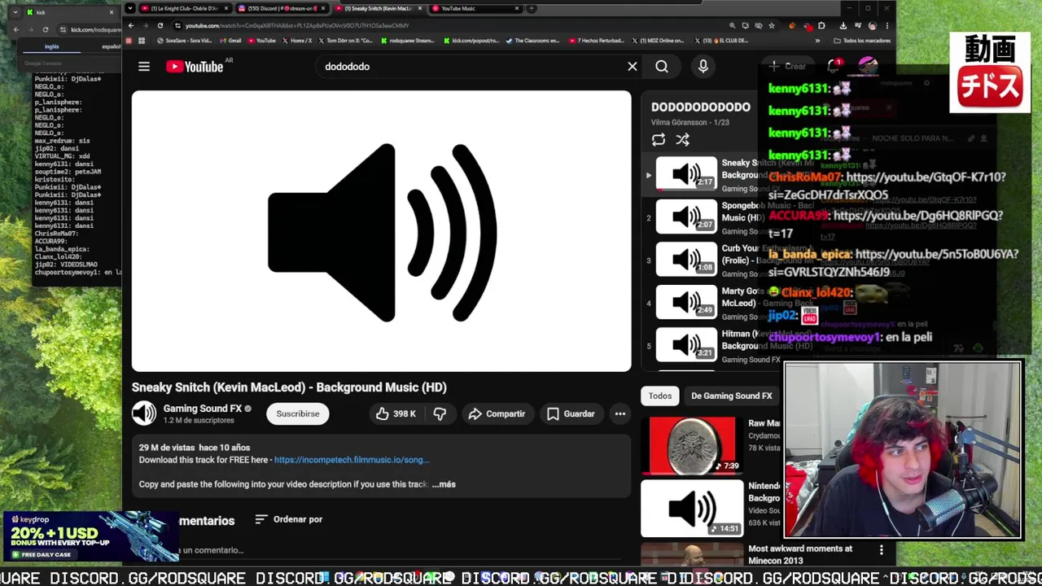Open the coin video thumbnail 7:39

tap(692, 445)
